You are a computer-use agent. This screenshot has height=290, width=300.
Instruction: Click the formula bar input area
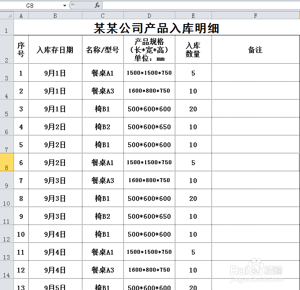[x=201, y=5]
